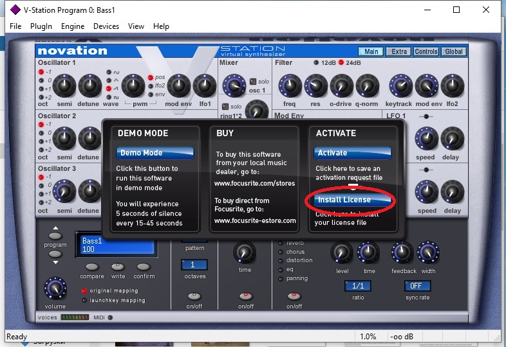Turn Oscillator 1 semi knob
Viewport: 506px width, 347px height.
[x=64, y=85]
